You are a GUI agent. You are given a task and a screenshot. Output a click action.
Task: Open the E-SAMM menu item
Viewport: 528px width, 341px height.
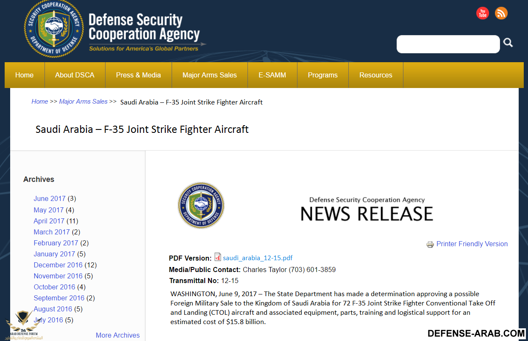pos(272,75)
